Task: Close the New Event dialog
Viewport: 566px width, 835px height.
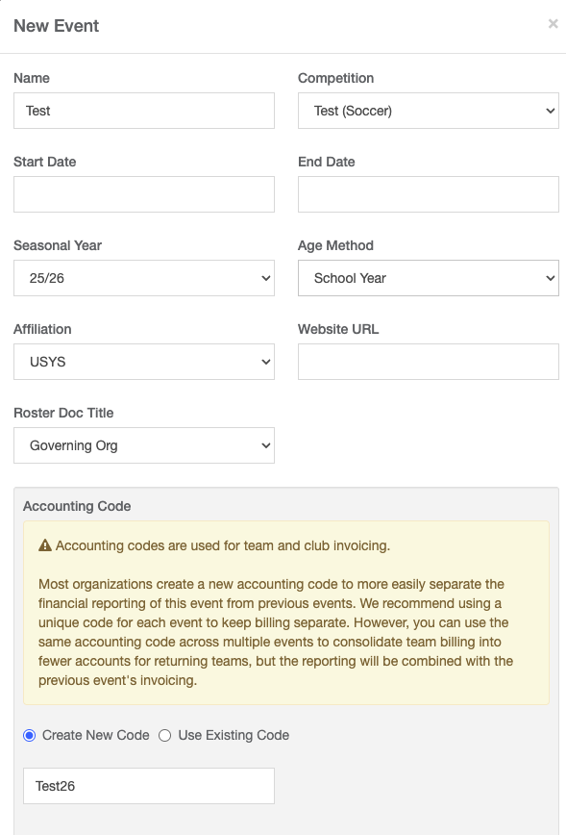Action: point(554,24)
